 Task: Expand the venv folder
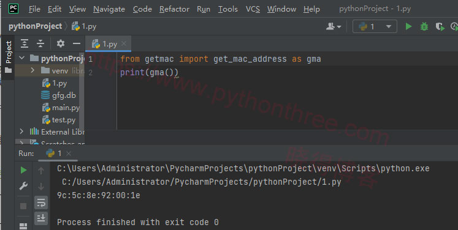[32, 70]
